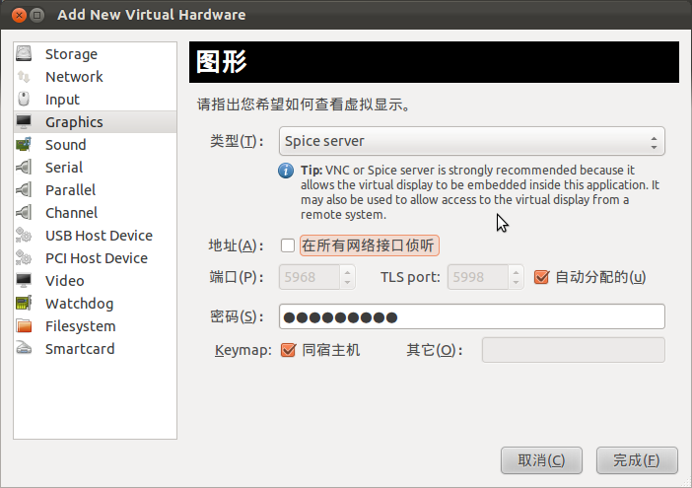The width and height of the screenshot is (692, 488).
Task: Click the Network arrows icon
Action: point(24,77)
